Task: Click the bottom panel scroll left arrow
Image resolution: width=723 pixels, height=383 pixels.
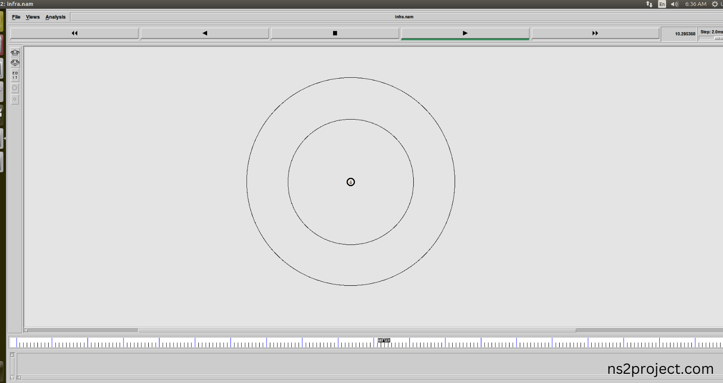Action: coord(19,378)
